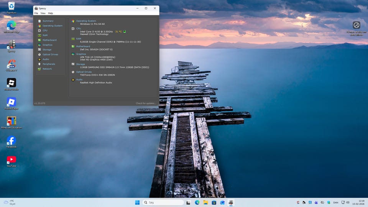Viewport: 368px width, 207px height.
Task: Open the File menu
Action: (36, 13)
